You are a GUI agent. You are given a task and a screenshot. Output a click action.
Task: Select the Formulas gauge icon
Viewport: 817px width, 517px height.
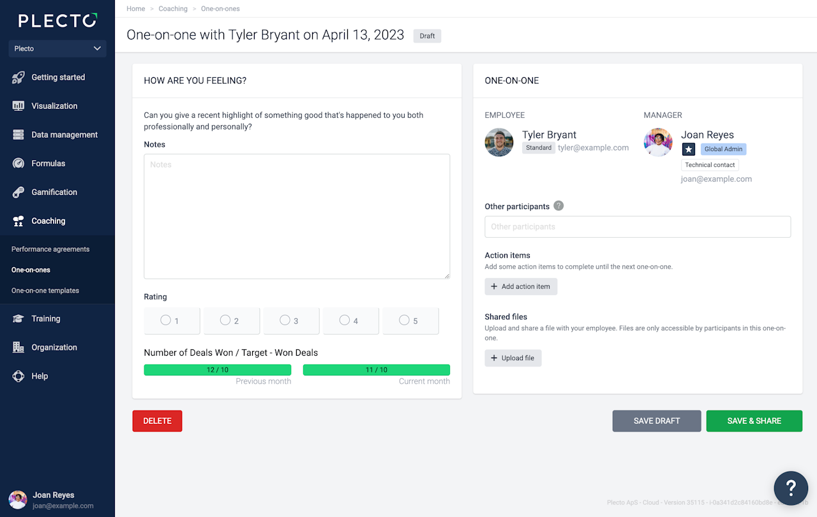19,164
